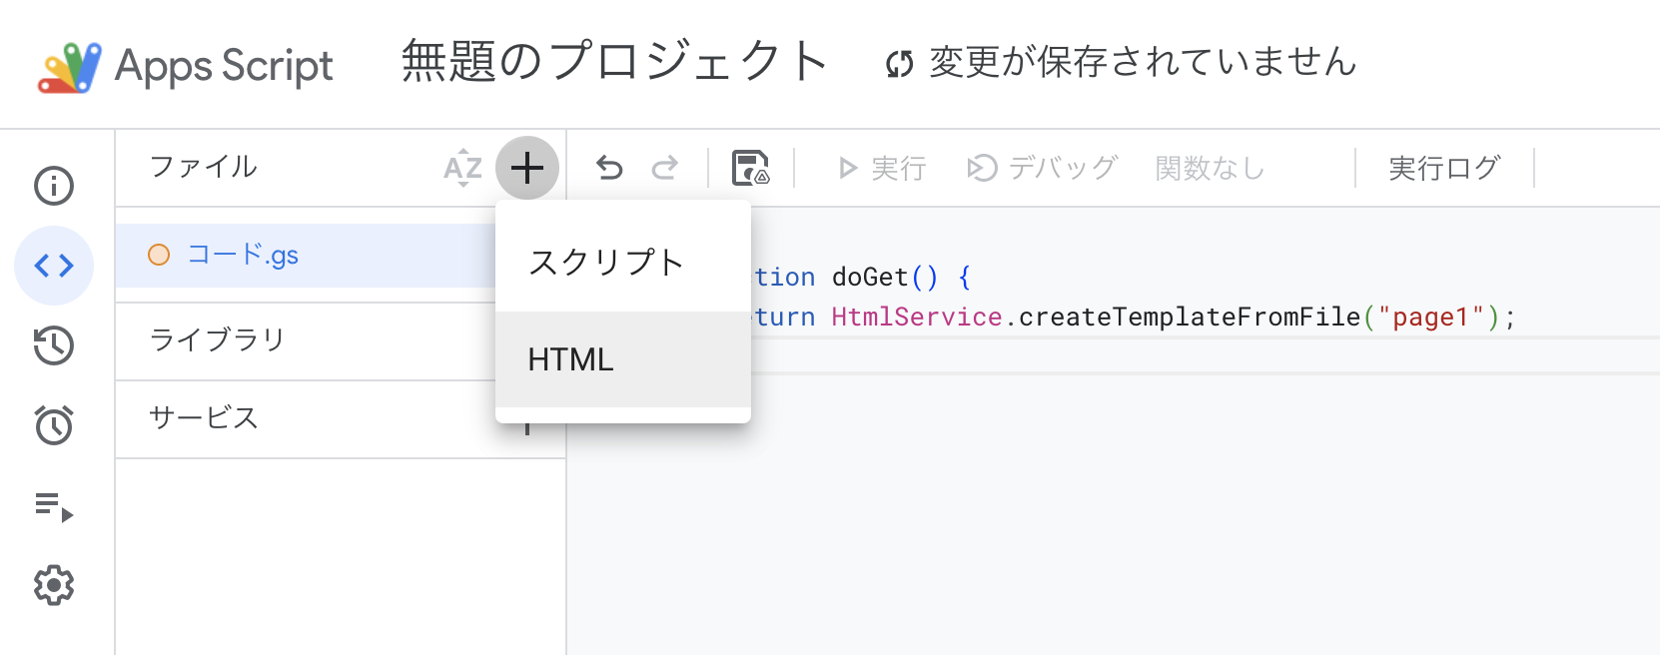
Task: Click HtmlService in the code line
Action: 917,317
